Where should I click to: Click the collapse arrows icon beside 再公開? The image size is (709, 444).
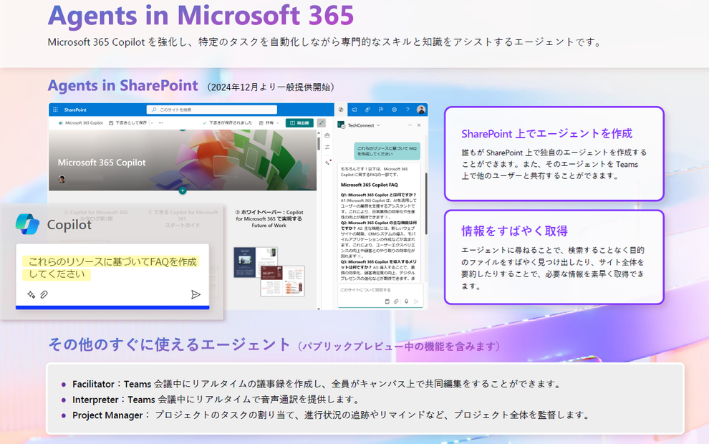[x=321, y=123]
